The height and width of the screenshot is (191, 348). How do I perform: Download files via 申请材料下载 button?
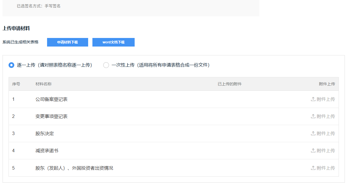(68, 42)
